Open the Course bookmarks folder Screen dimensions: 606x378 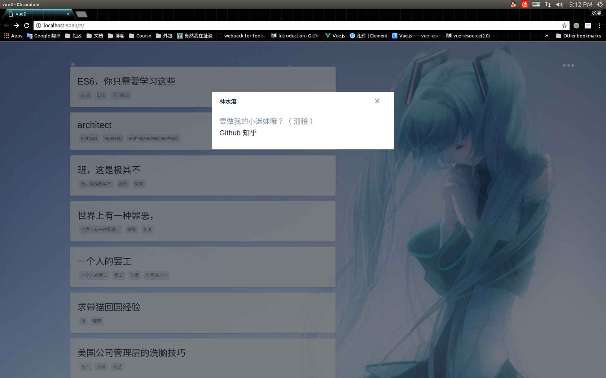coord(140,36)
